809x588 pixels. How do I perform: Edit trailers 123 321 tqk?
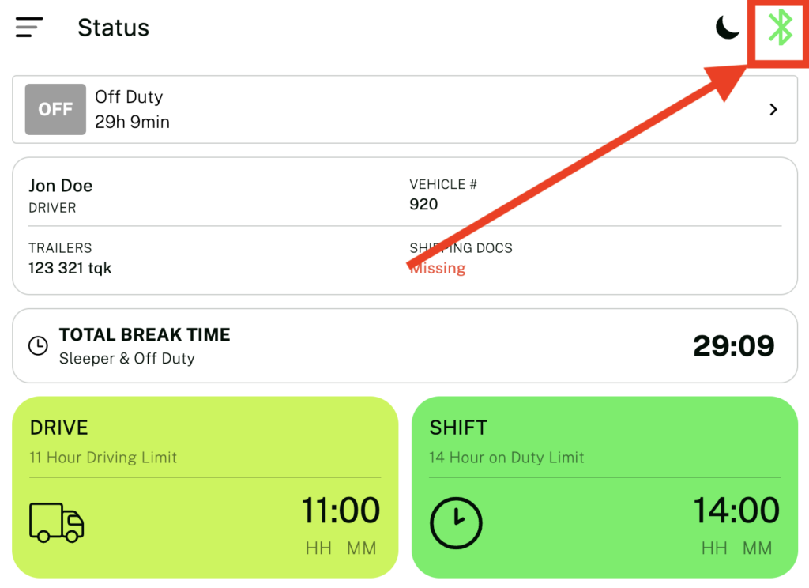click(x=70, y=268)
